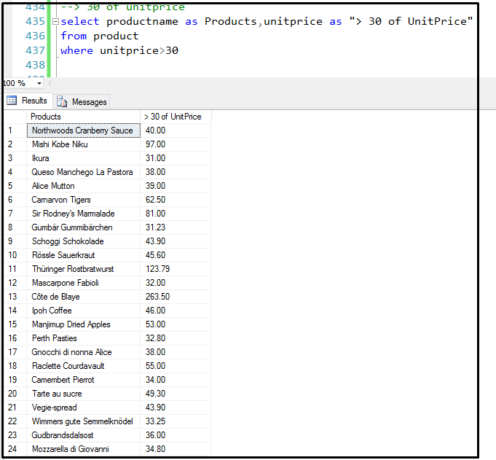Viewport: 496px width, 460px height.
Task: Open the Results tab grid icon
Action: [12, 101]
